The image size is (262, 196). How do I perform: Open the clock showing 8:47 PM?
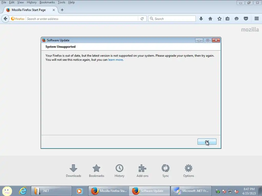click(x=249, y=191)
